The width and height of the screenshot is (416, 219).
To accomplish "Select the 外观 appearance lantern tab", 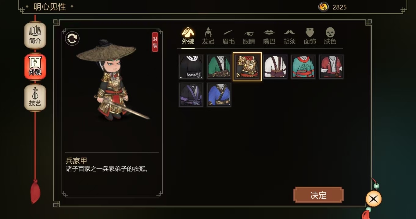I will click(x=35, y=67).
